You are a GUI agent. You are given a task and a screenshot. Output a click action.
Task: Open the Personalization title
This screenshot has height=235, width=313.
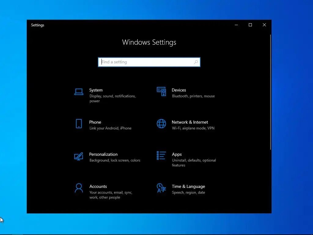[x=103, y=154]
